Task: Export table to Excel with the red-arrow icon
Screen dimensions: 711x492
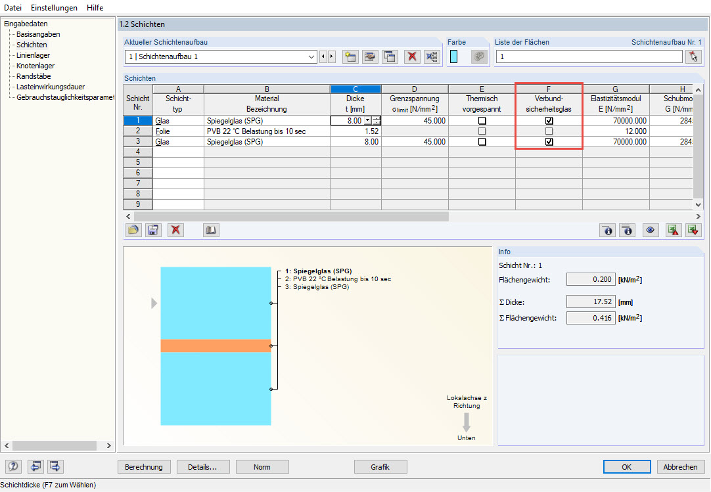Action: coord(674,231)
